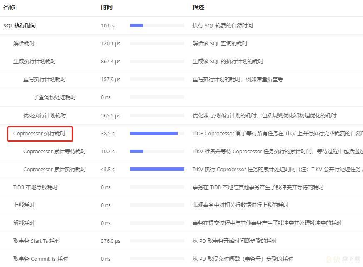Select the Coprocessor 累计执行耗时 row name
The width and height of the screenshot is (363, 267).
pos(55,170)
